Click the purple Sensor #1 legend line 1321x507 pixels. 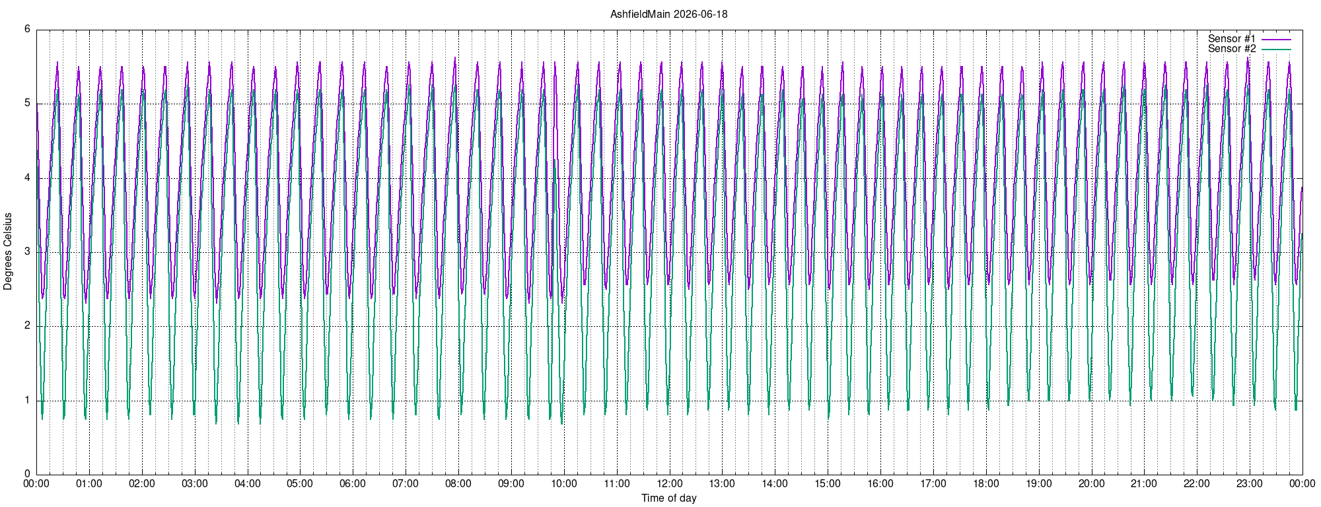(1276, 40)
